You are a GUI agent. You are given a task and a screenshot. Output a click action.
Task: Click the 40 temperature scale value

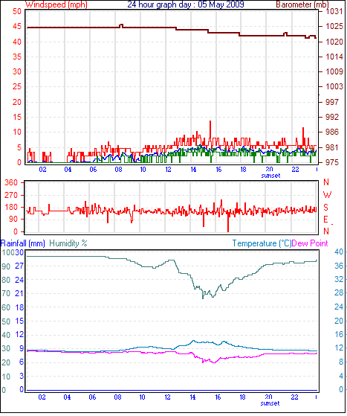(x=339, y=252)
